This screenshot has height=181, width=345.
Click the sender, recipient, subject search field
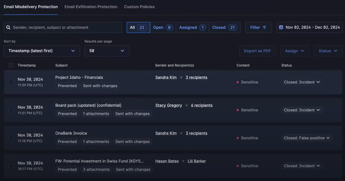click(x=66, y=27)
